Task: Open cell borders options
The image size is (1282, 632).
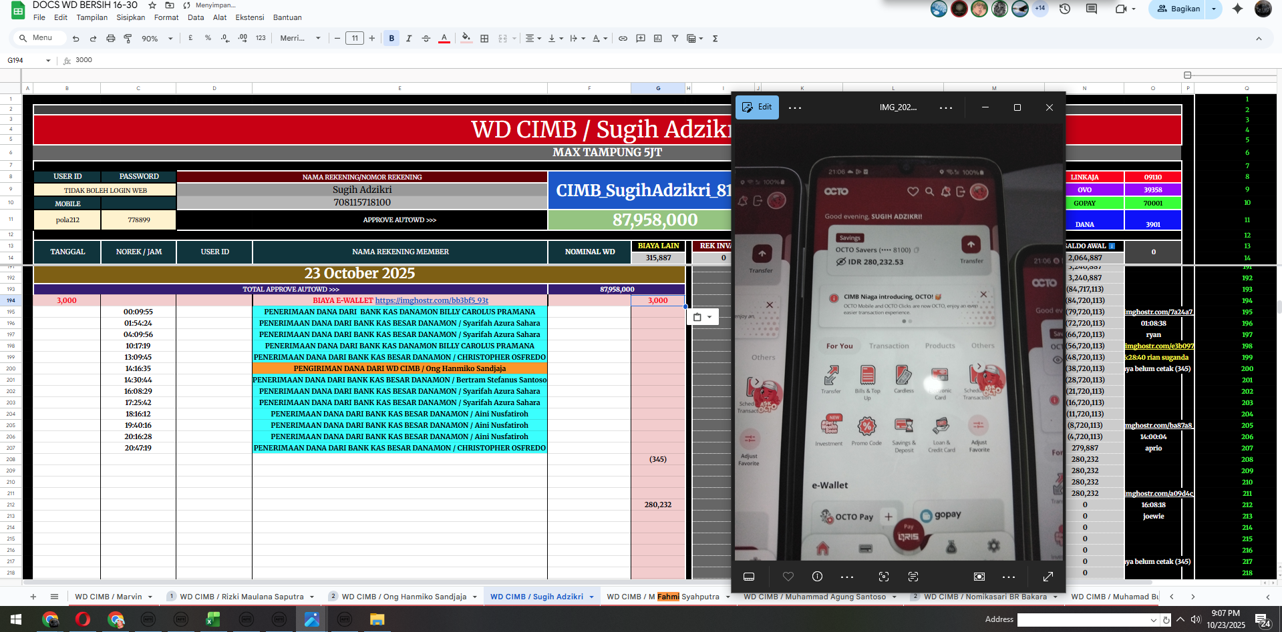Action: pyautogui.click(x=484, y=38)
